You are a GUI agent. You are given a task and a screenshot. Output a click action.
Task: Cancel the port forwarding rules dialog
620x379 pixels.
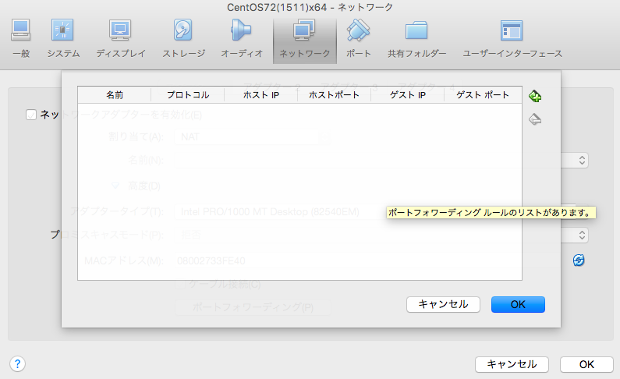click(x=443, y=304)
